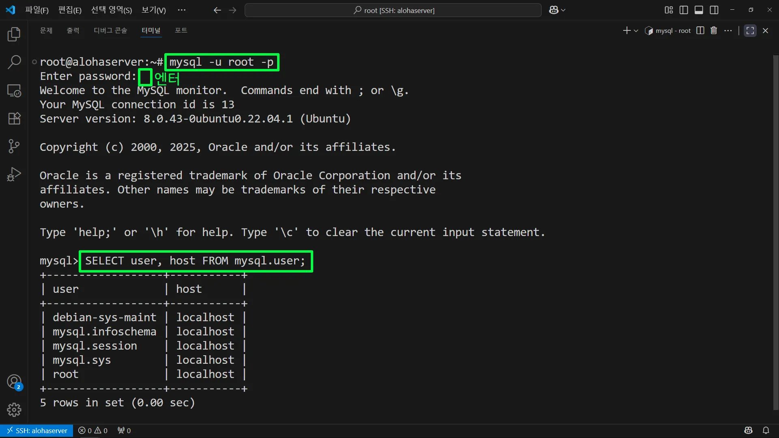Click the SSH: alohaserver remote indicator
The width and height of the screenshot is (779, 438).
(x=37, y=430)
